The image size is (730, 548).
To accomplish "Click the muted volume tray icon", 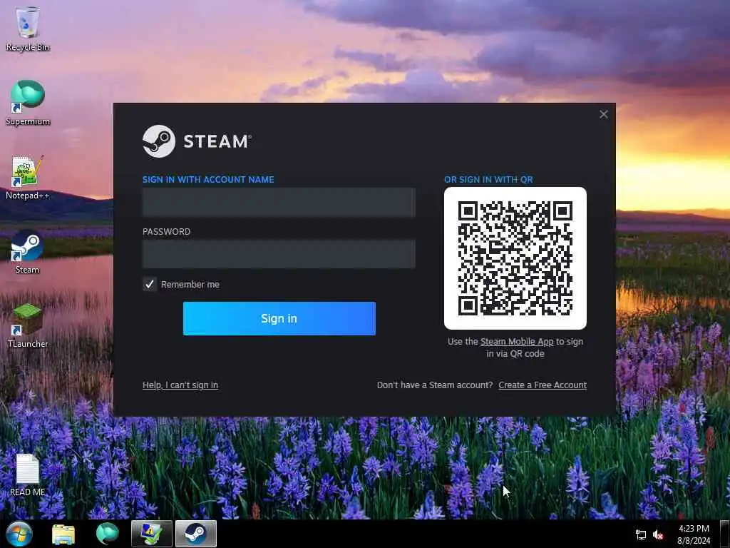I will 658,535.
